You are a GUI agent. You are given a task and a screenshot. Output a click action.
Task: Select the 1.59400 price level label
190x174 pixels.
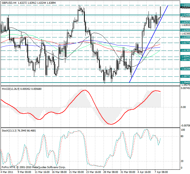pos(185,83)
